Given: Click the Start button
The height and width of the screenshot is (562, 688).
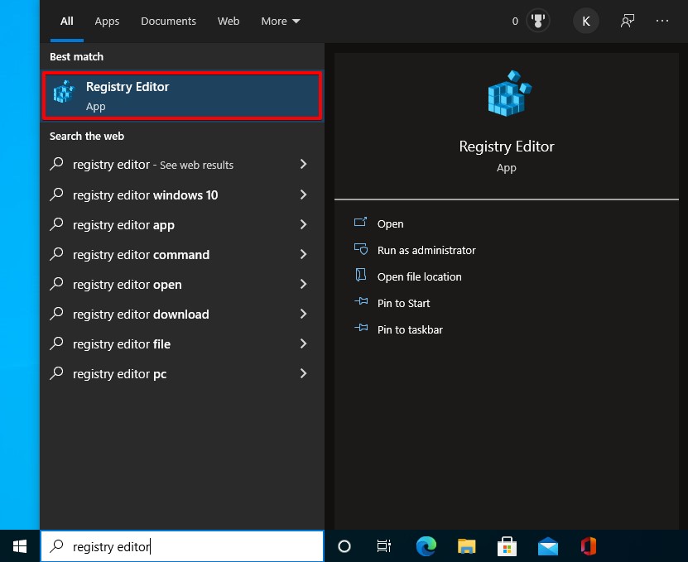Looking at the screenshot, I should (18, 546).
